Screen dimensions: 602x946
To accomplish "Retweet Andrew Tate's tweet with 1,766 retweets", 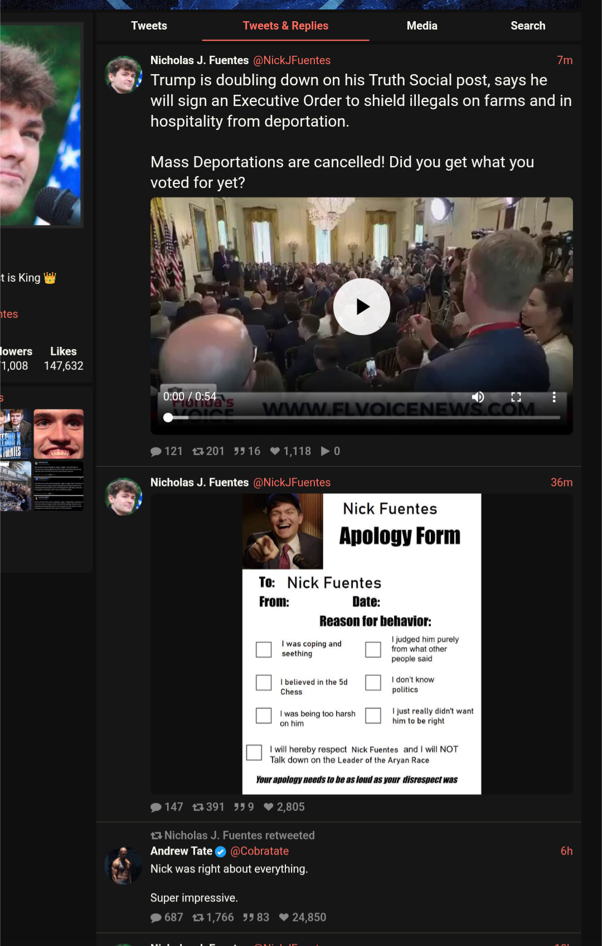I will [213, 918].
